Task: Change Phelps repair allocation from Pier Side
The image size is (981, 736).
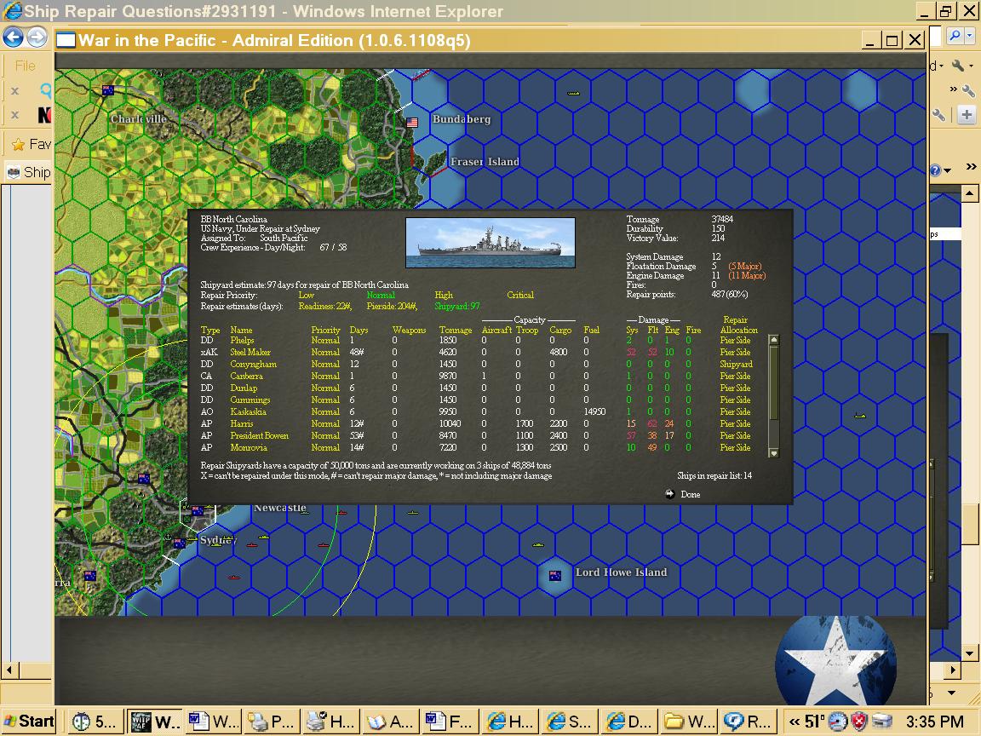Action: pos(734,340)
